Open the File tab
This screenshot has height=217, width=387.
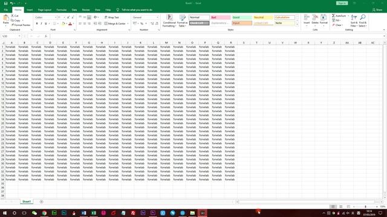point(5,10)
